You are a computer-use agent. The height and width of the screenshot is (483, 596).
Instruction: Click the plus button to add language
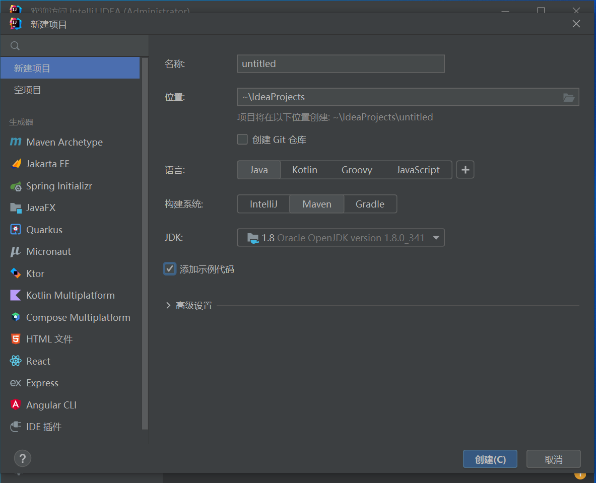coord(465,170)
